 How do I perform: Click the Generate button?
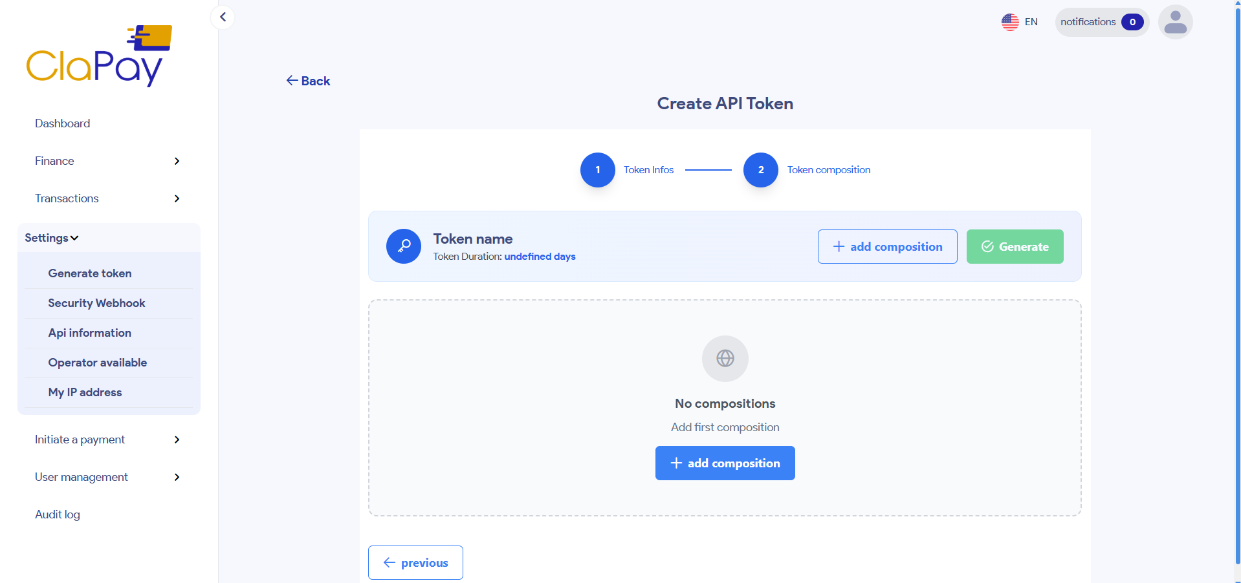[x=1014, y=246]
